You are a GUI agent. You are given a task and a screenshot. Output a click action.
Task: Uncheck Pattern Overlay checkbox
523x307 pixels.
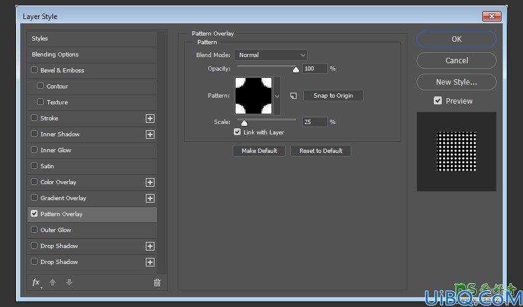click(34, 214)
